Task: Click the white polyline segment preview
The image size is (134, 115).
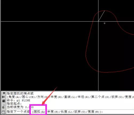Action: (101, 16)
